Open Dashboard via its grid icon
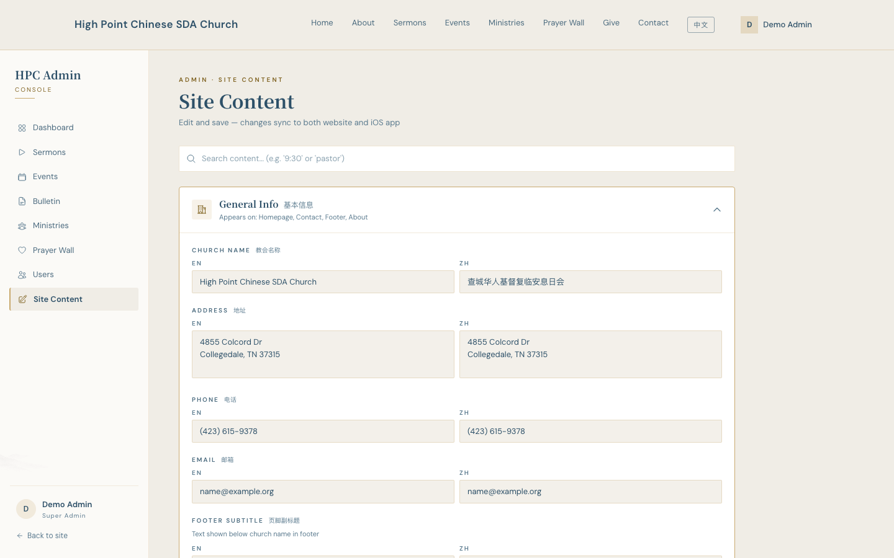The image size is (894, 558). tap(22, 128)
